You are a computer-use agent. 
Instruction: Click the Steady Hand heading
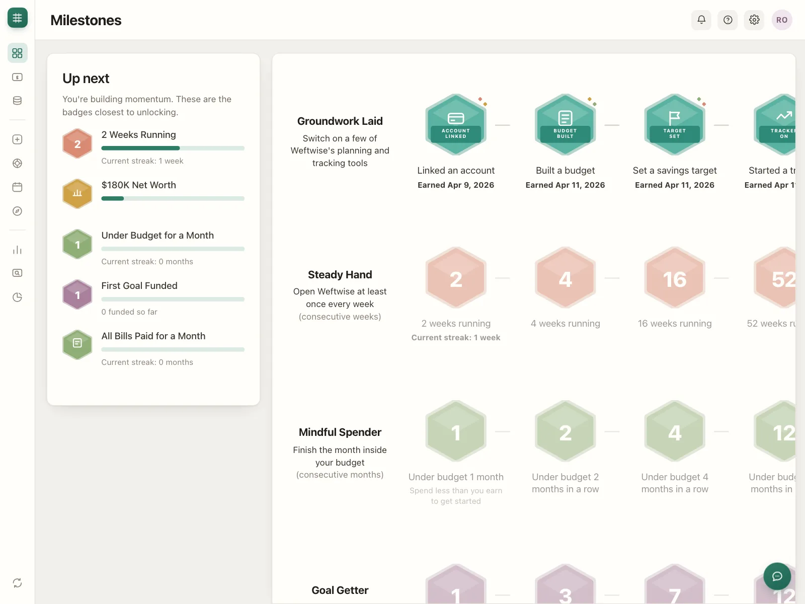pos(340,275)
